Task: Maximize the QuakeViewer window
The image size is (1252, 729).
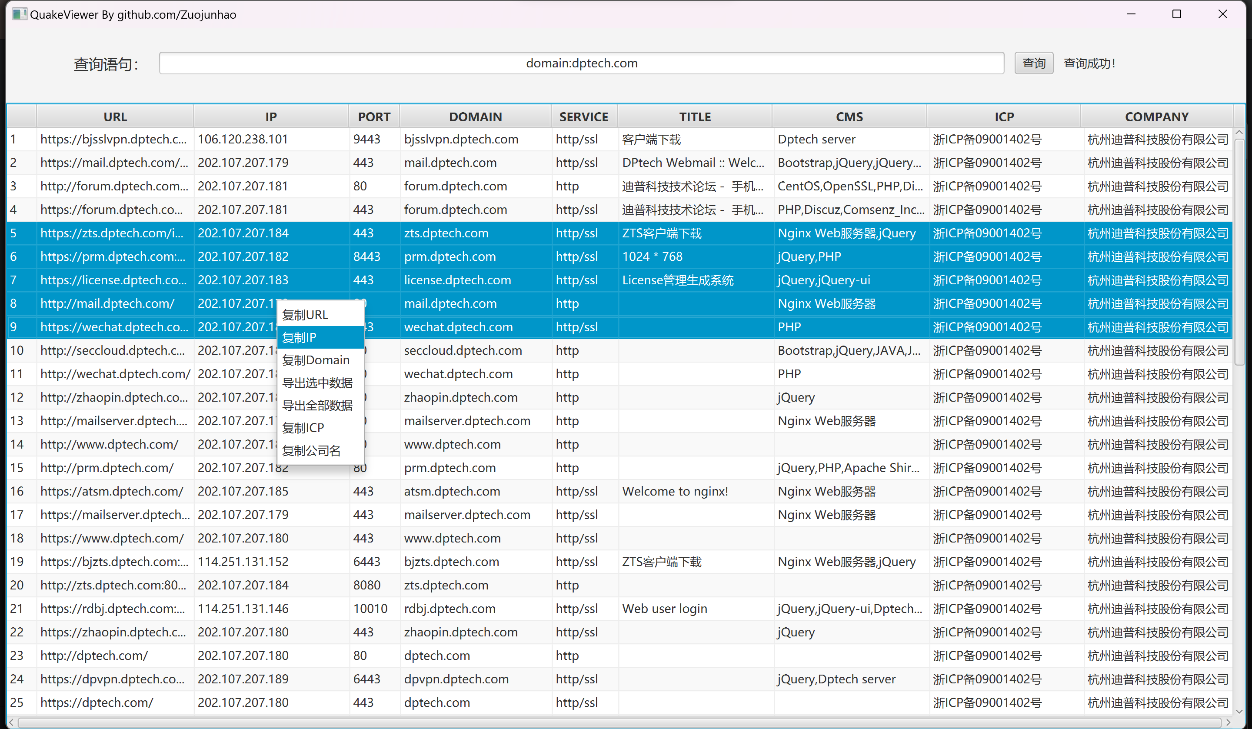Action: (x=1176, y=14)
